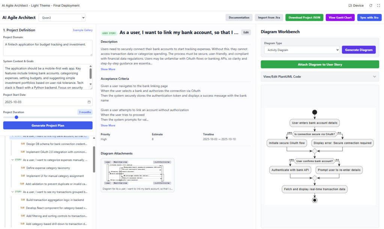Click the fullscreen toggle icon

click(378, 6)
